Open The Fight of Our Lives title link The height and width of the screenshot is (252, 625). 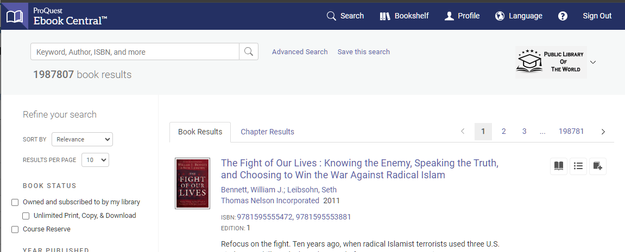pos(359,169)
